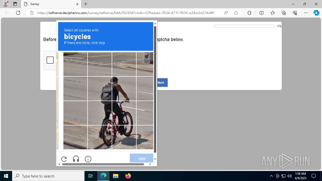Click the captcha scroll-left arrow
Screen dimensions: 322x181
tap(59, 164)
